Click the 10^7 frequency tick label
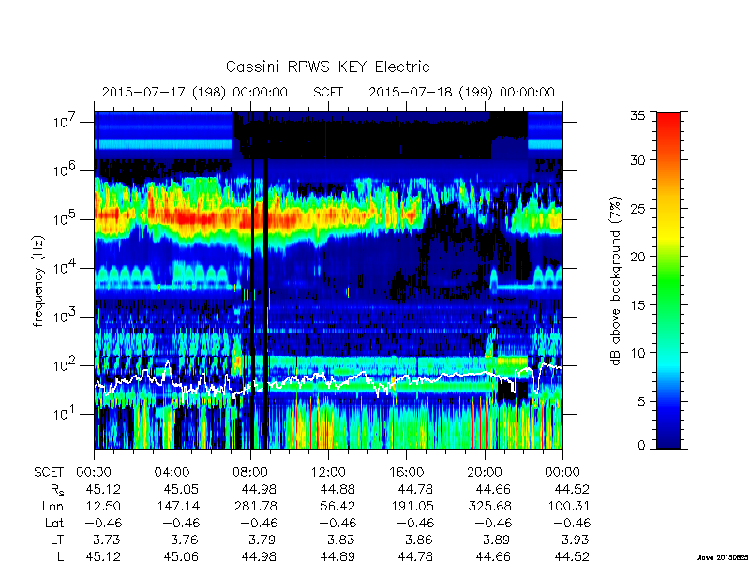 click(66, 122)
